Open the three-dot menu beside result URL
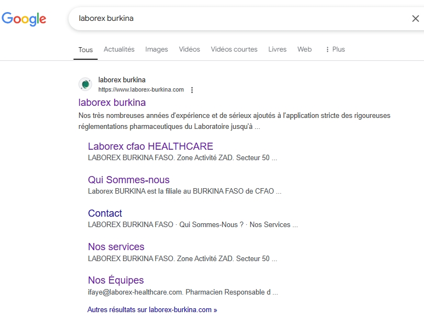424x322 pixels. (192, 90)
